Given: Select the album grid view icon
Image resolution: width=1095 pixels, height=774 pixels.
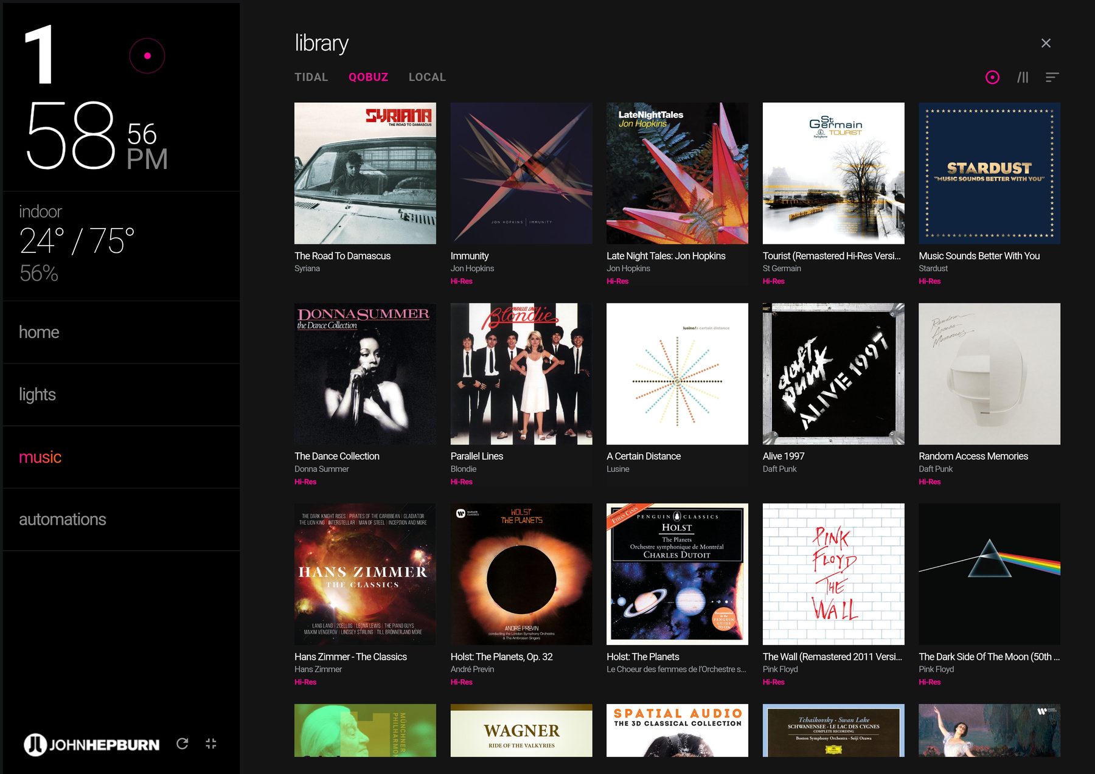Looking at the screenshot, I should point(992,77).
